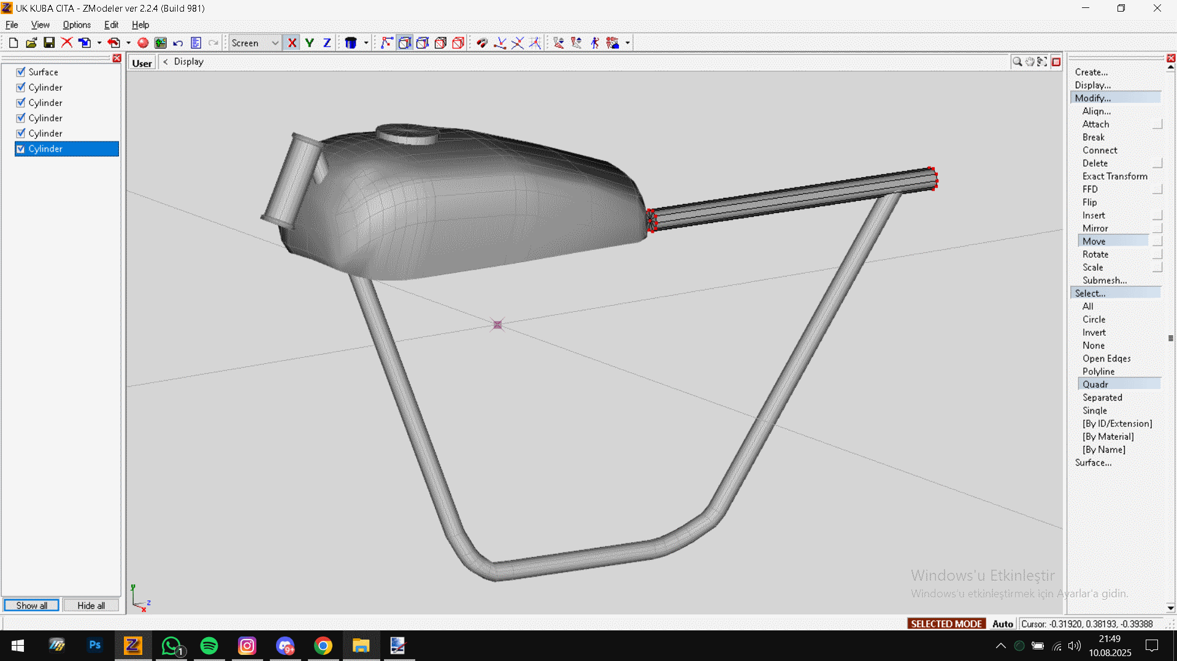Click the fifth, red cube icon in toolbar

click(458, 43)
